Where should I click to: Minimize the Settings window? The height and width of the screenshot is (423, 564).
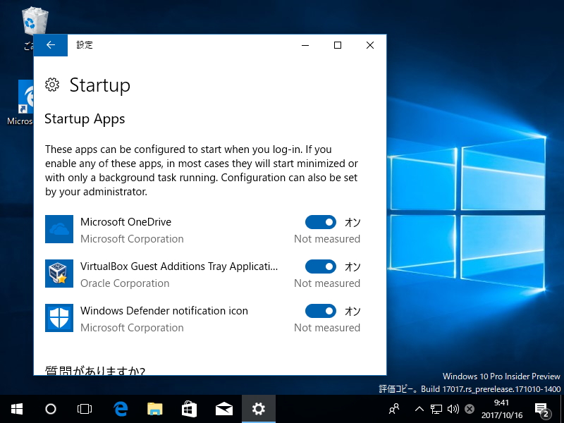click(x=305, y=45)
